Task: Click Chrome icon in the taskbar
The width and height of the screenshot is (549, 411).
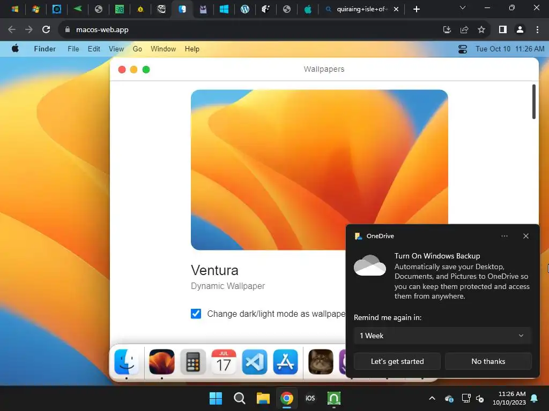Action: 287,398
